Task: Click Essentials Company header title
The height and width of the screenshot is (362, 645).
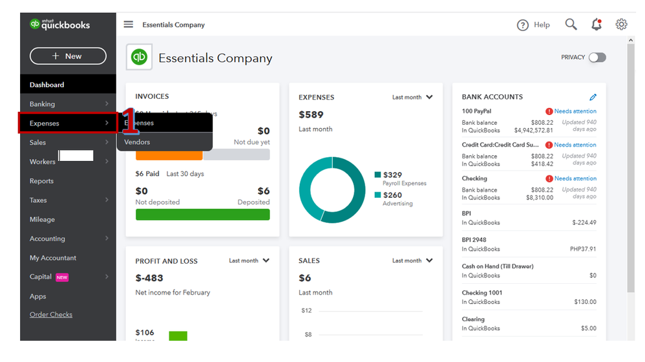Action: pos(216,58)
